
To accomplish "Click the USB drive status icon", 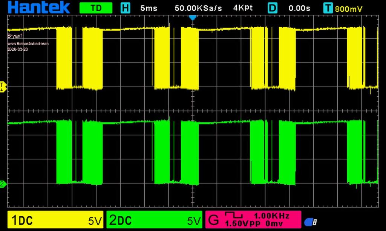I will click(x=310, y=222).
